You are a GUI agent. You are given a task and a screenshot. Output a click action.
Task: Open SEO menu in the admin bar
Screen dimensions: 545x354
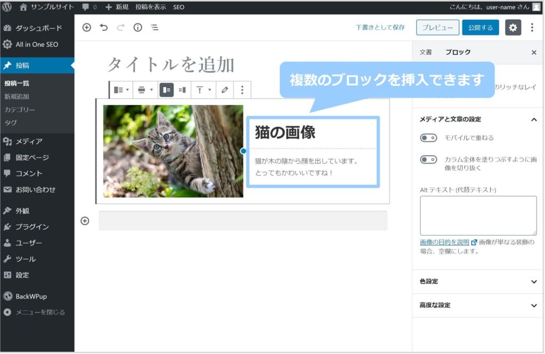click(x=179, y=7)
